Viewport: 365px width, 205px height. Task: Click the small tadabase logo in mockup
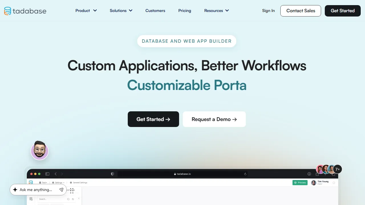coord(31,182)
